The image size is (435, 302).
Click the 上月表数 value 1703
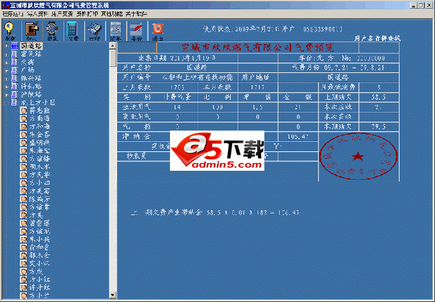[x=177, y=88]
